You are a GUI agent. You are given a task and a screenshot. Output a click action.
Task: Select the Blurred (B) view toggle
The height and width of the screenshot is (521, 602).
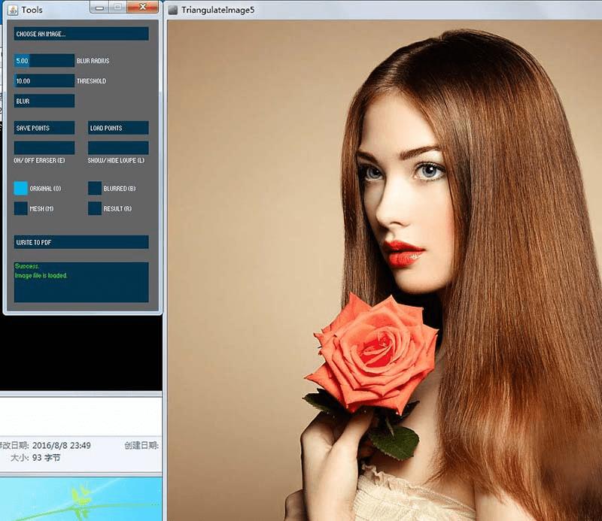[x=95, y=189]
